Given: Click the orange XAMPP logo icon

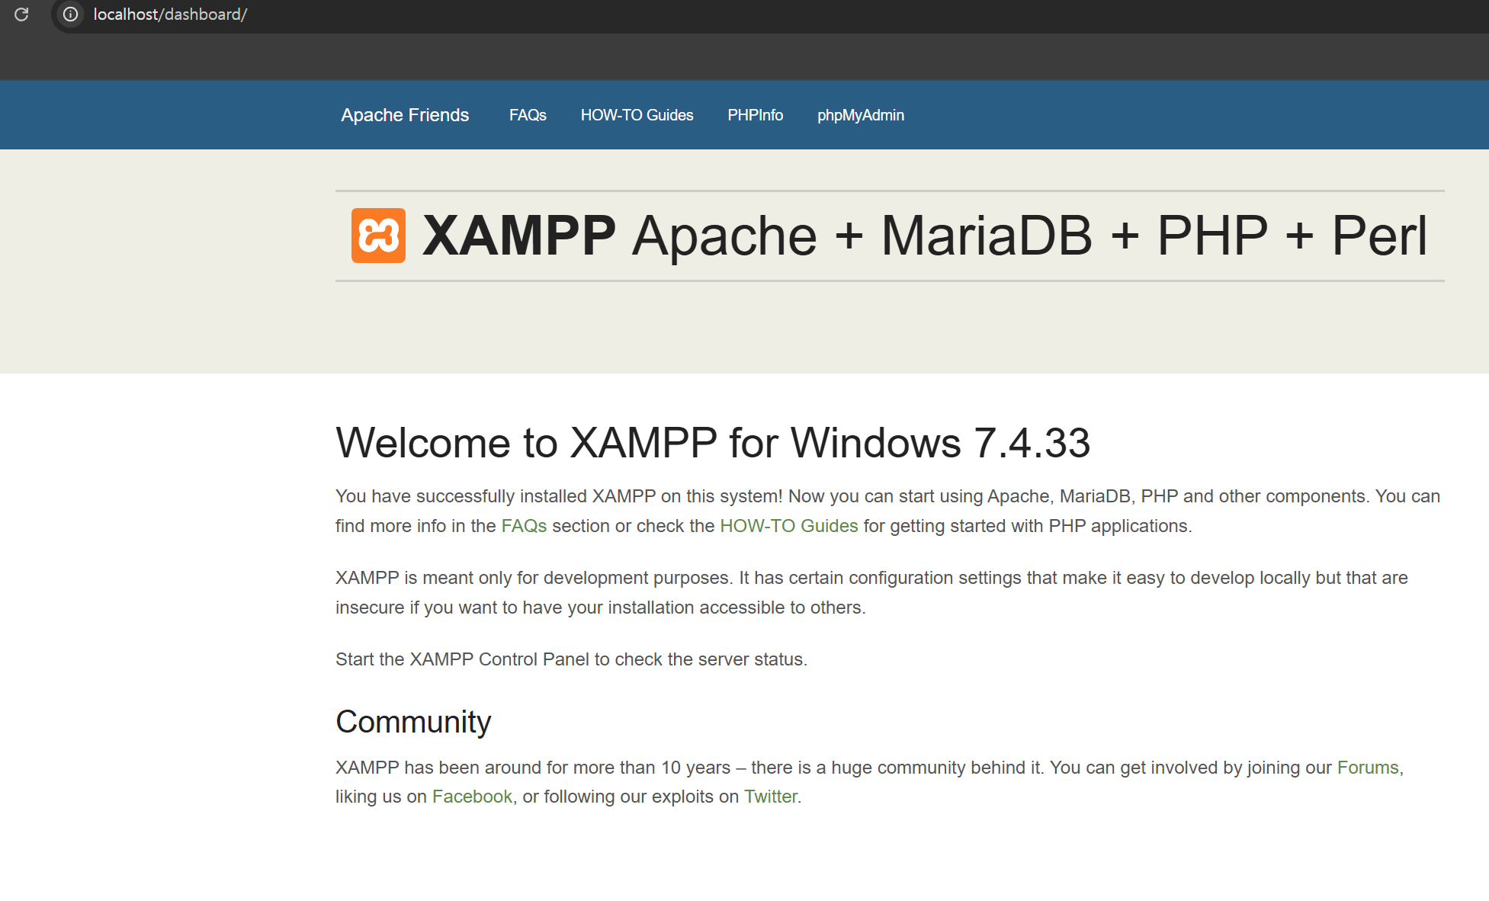Looking at the screenshot, I should [x=378, y=236].
